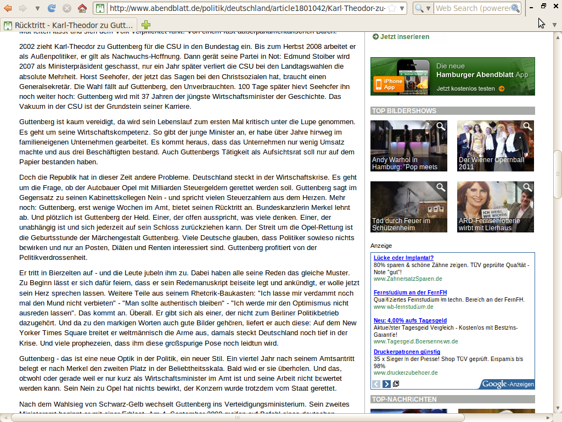Click the previous ads arrow button

click(376, 384)
